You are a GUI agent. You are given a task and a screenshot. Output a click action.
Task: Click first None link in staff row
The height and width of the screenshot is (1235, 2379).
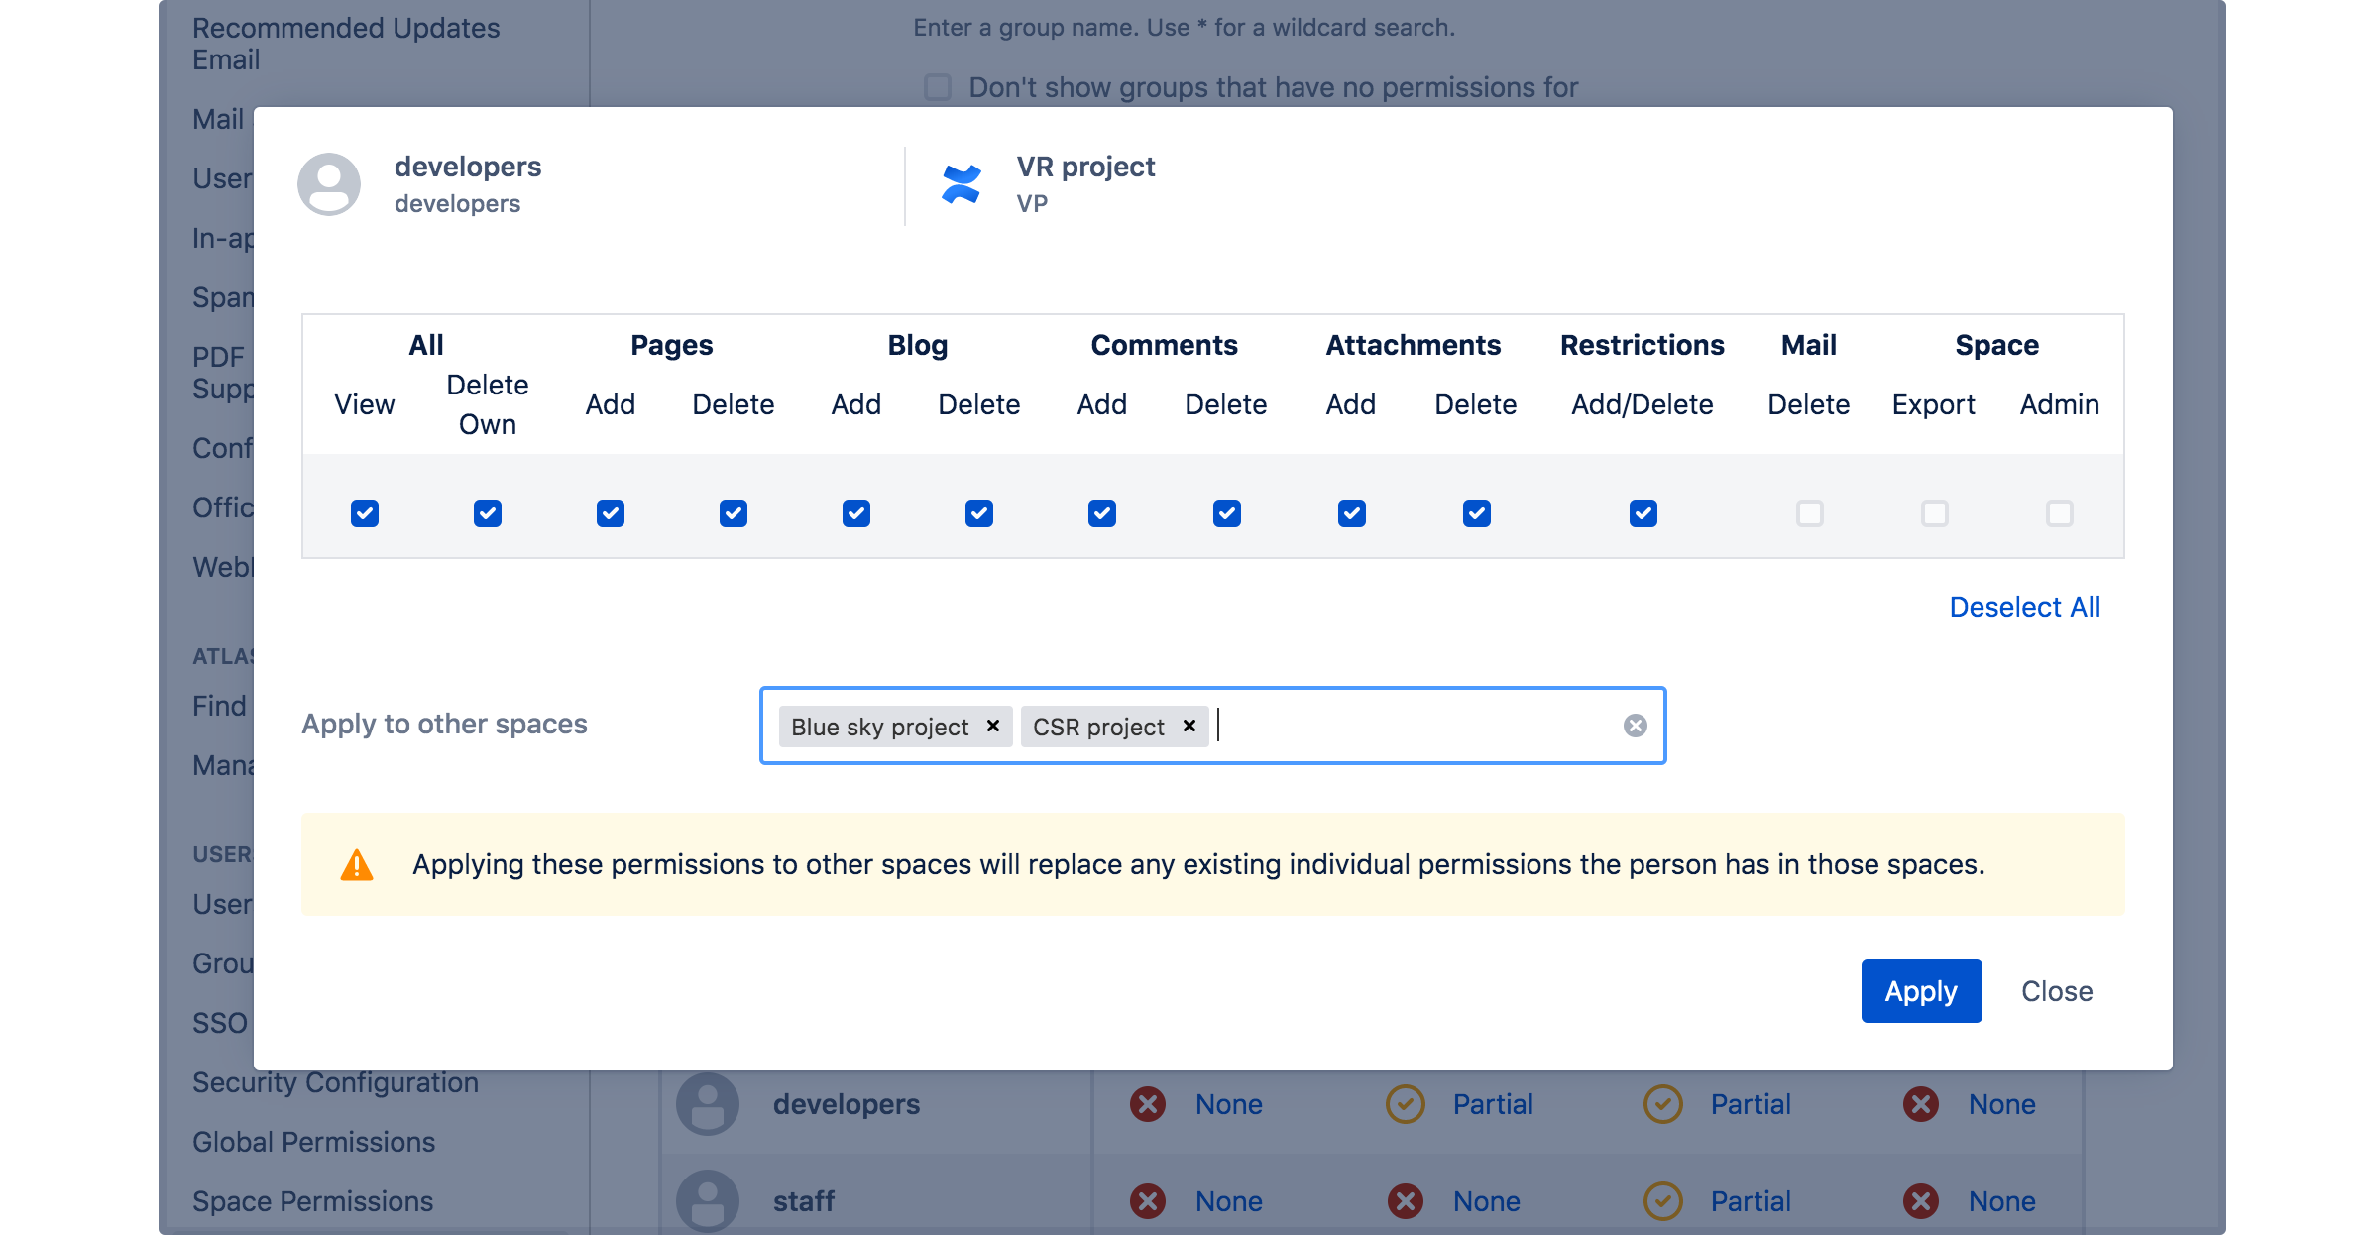click(x=1229, y=1201)
